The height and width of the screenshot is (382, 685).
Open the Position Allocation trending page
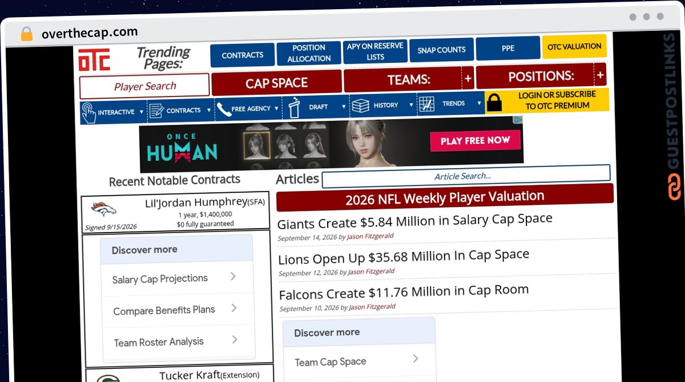tap(309, 53)
